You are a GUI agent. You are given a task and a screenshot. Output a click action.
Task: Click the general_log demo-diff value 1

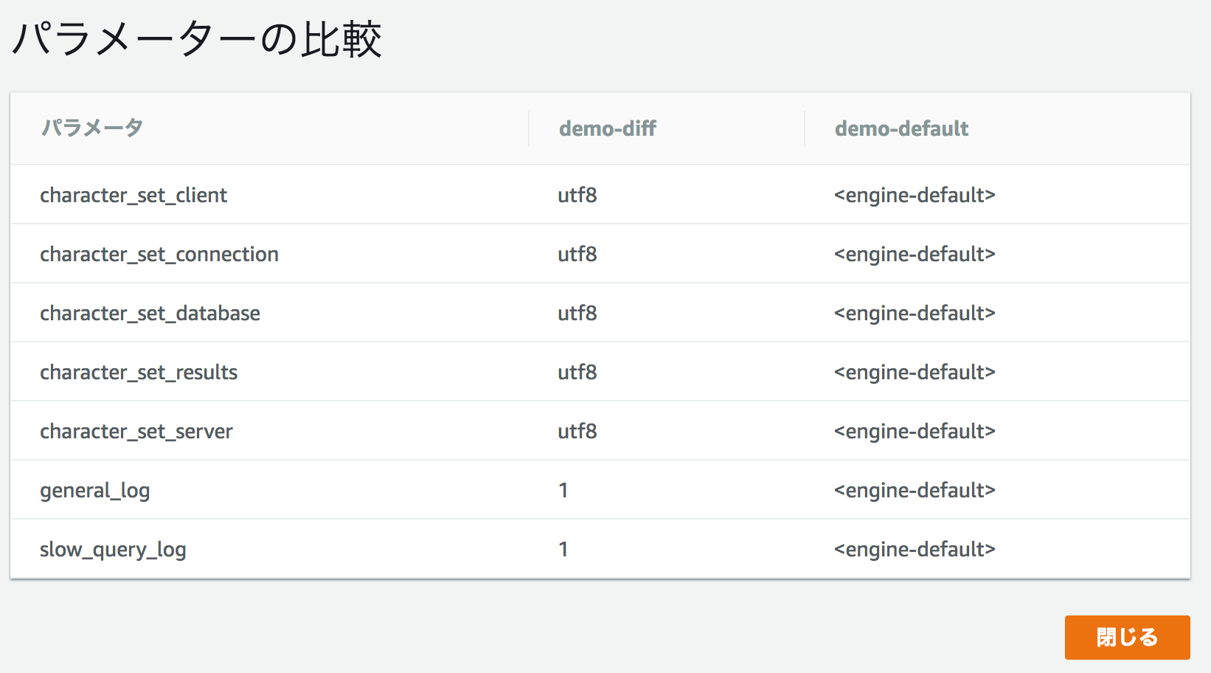(563, 490)
